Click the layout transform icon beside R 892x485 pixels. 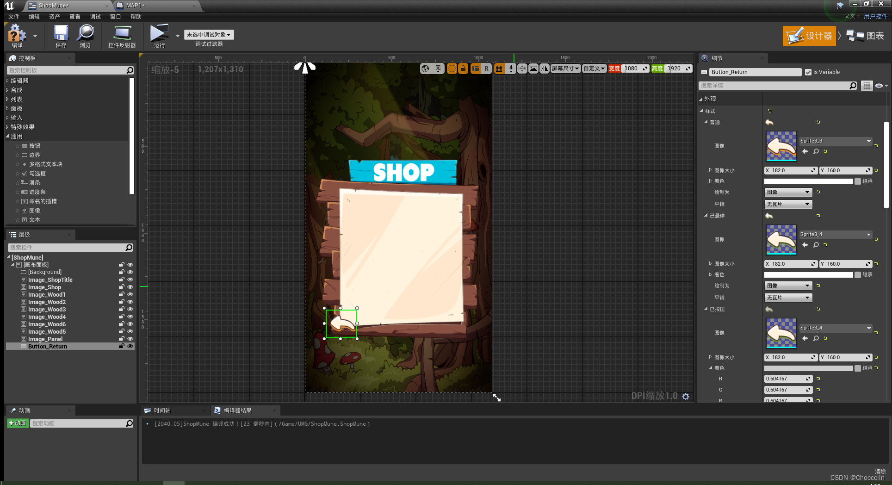[476, 68]
